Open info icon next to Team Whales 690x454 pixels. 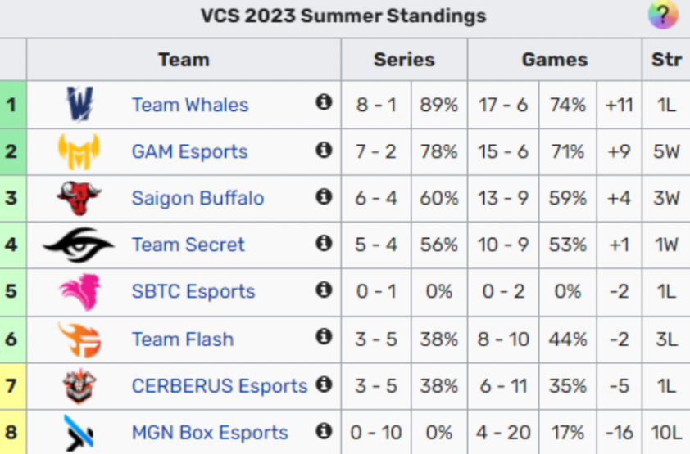[x=324, y=102]
